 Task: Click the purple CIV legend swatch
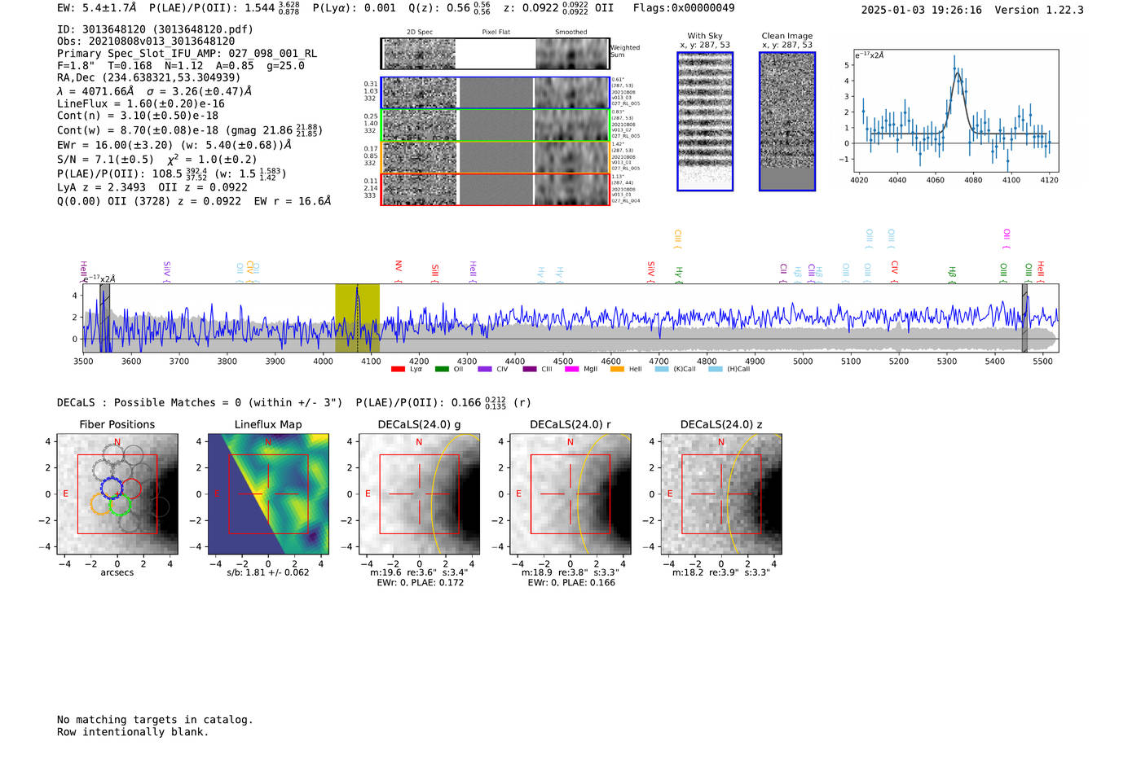[x=485, y=369]
